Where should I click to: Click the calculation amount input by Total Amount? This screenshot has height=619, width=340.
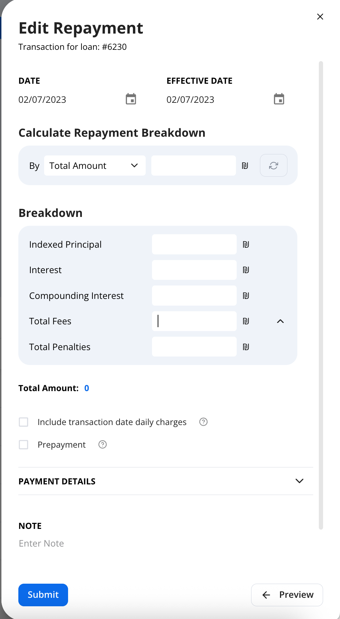point(193,165)
